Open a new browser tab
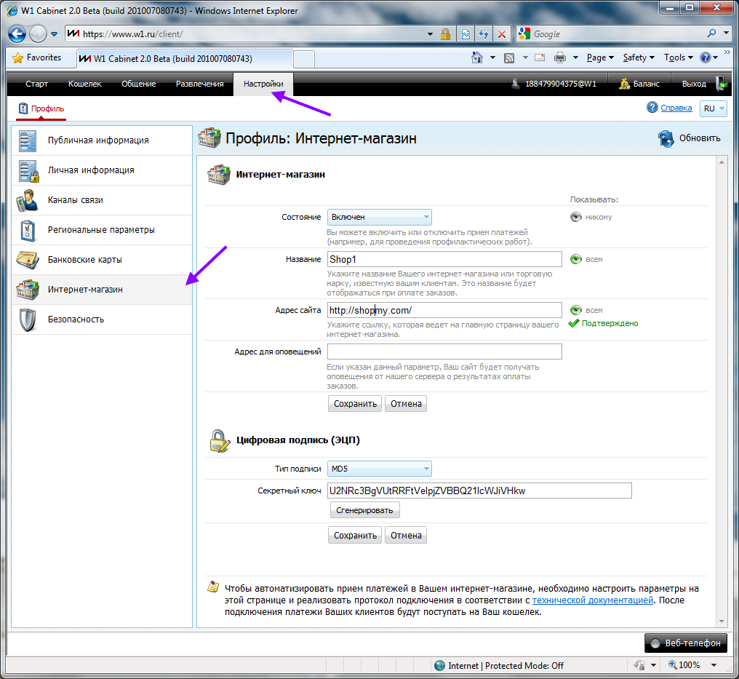739x679 pixels. [304, 59]
